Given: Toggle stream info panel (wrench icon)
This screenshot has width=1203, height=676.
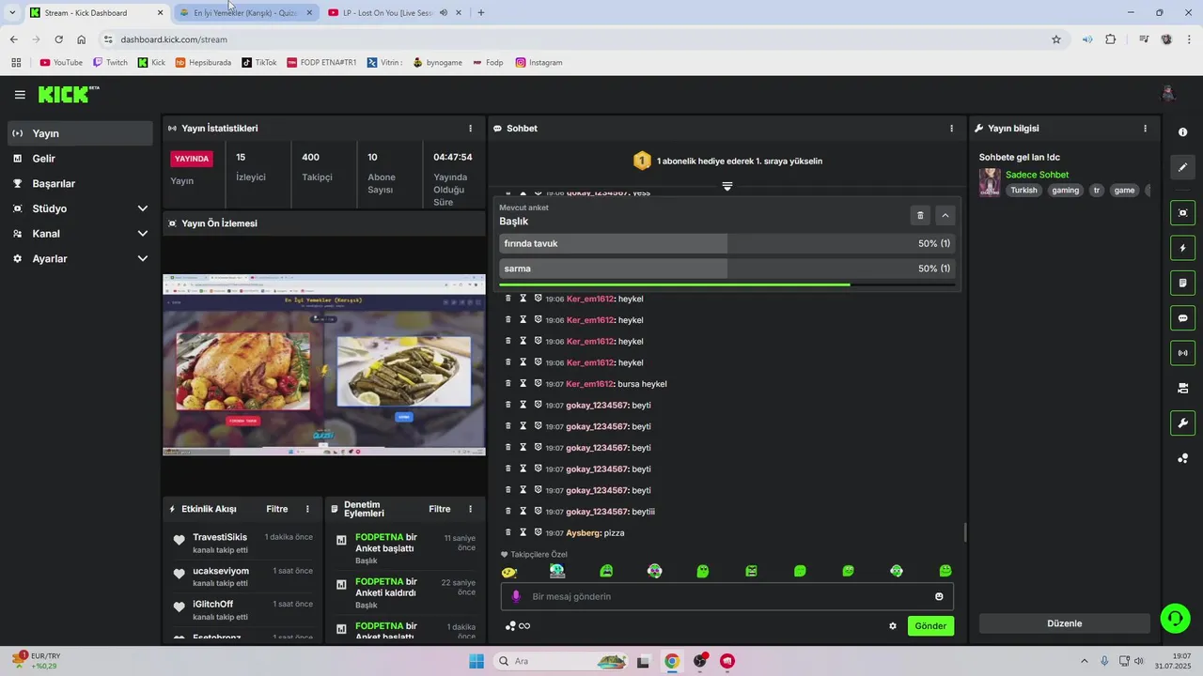Looking at the screenshot, I should (x=1182, y=423).
